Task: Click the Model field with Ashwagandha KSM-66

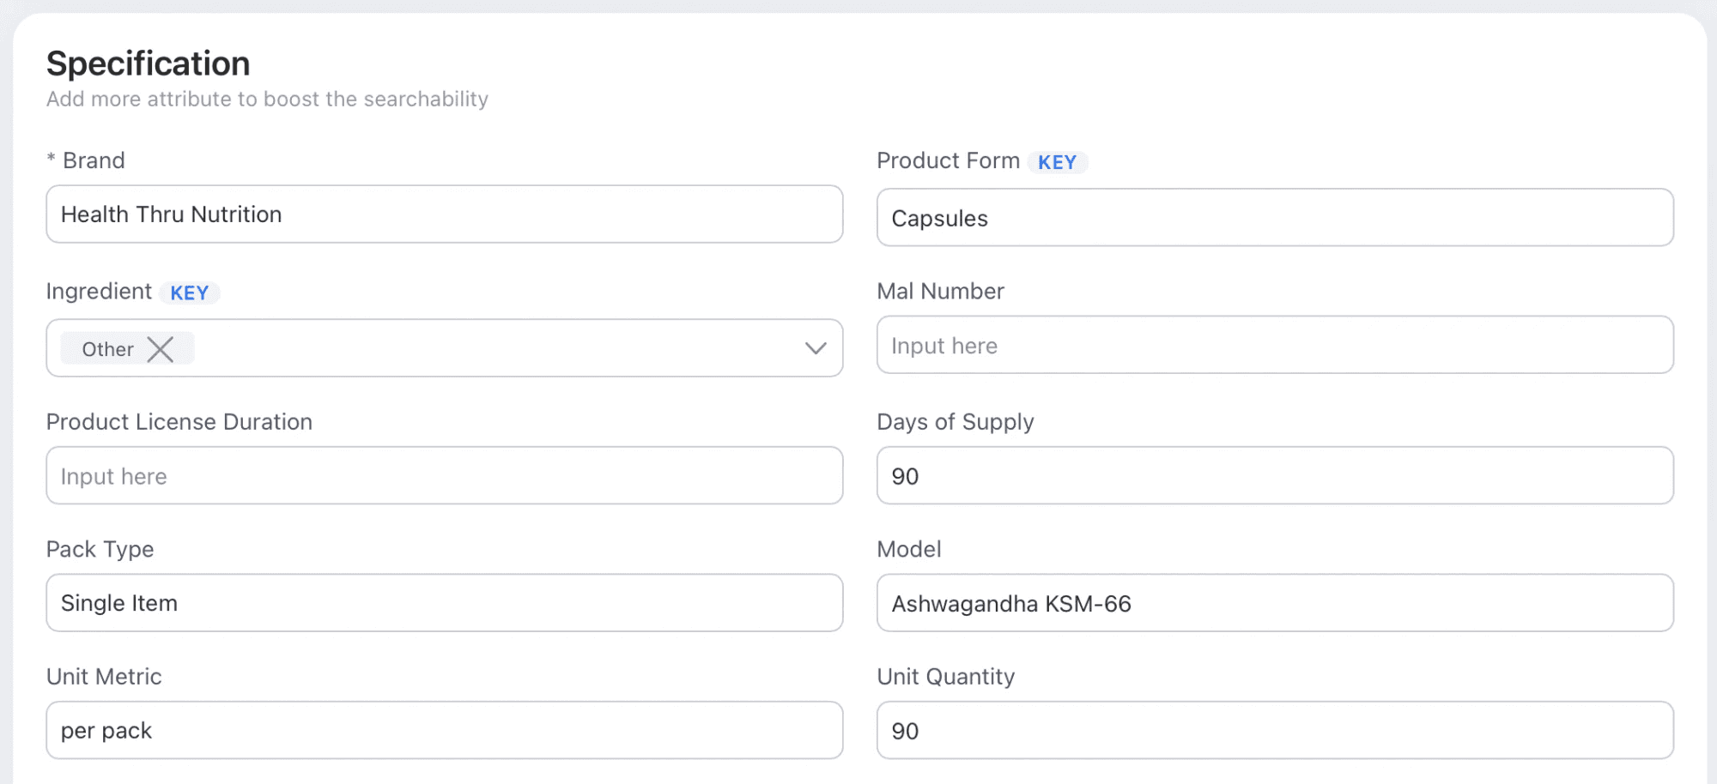Action: point(1274,604)
